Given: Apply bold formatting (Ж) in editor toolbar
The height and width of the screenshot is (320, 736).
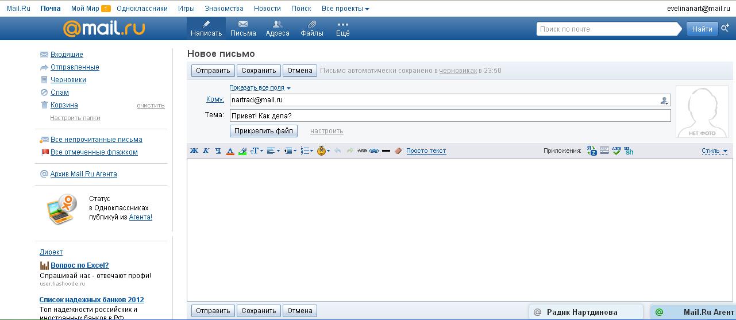Looking at the screenshot, I should [194, 151].
